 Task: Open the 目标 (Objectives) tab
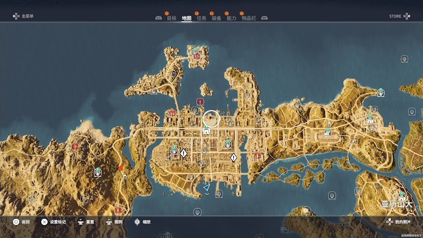click(x=172, y=18)
